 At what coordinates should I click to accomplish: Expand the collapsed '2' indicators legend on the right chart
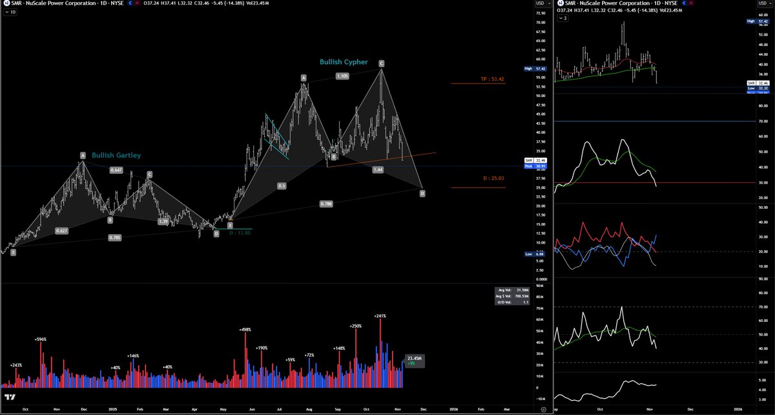564,18
